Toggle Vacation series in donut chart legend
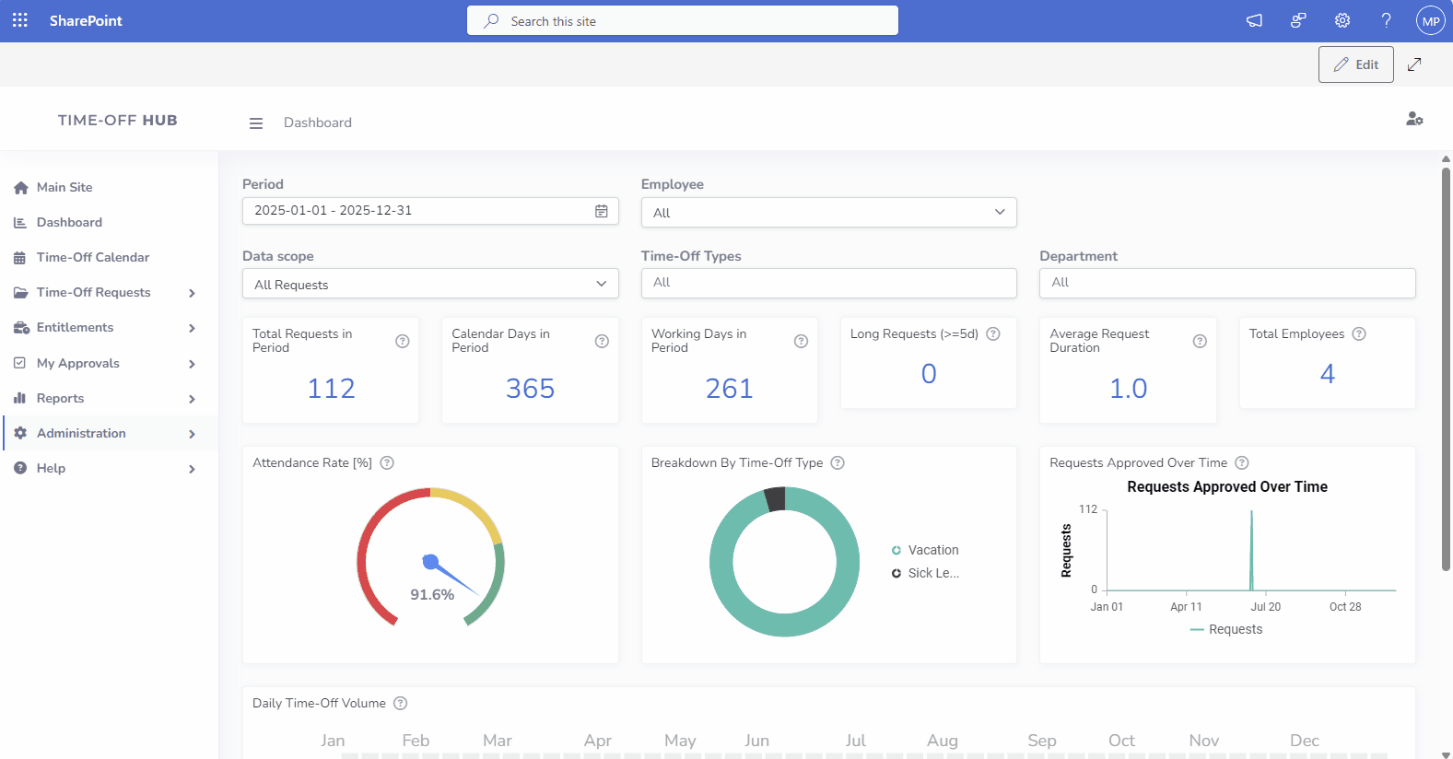Viewport: 1453px width, 759px height. tap(925, 550)
